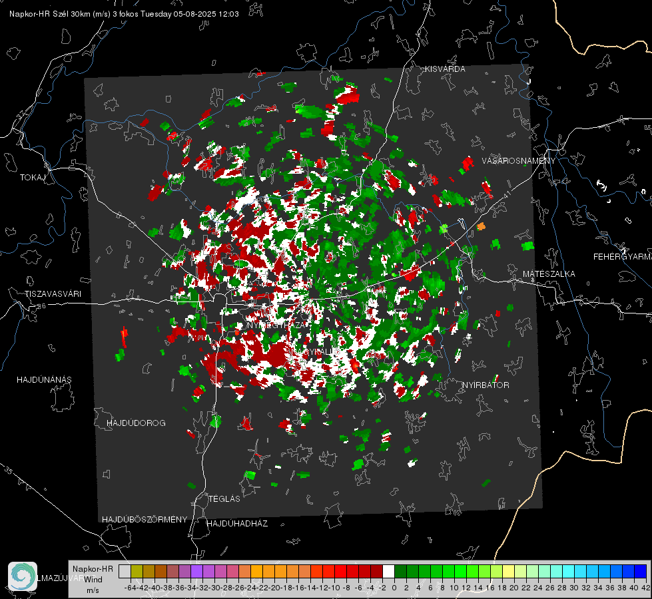Screen dimensions: 652x599
Task: Click the orange radar echo west of Mátészalka
Action: (x=481, y=226)
